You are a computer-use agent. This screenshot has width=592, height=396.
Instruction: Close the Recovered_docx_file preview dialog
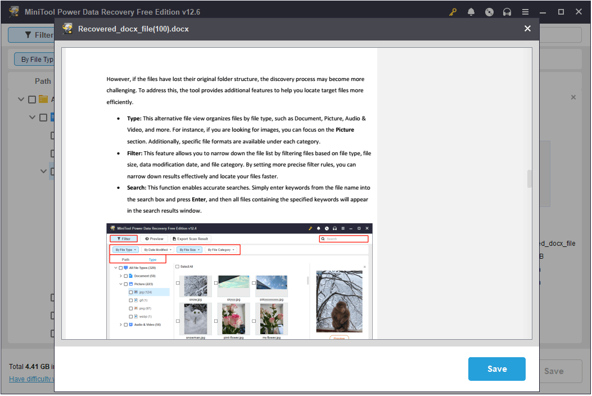527,28
